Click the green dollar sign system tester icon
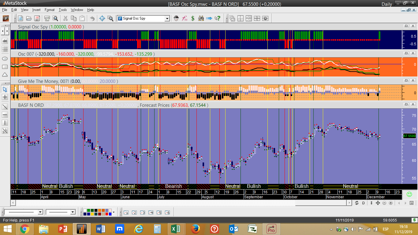The image size is (418, 235). coord(193,18)
